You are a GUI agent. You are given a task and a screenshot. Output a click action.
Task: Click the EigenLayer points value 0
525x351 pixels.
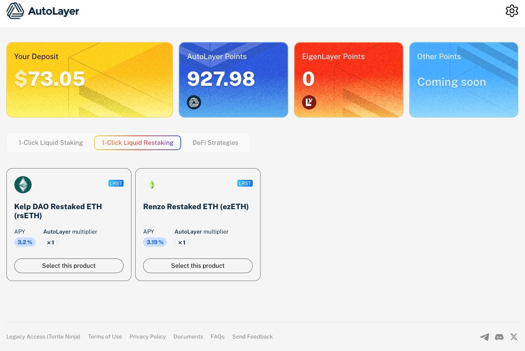point(308,79)
